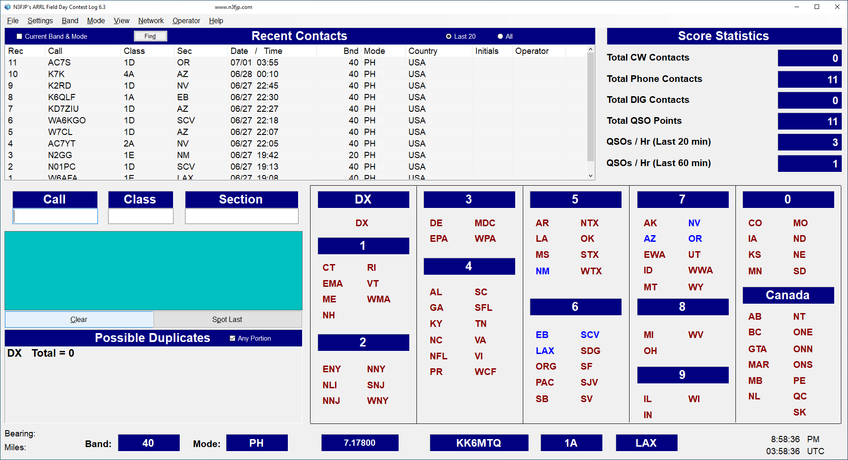Enable Current Band & Mode checkbox
Image resolution: width=848 pixels, height=460 pixels.
[19, 37]
